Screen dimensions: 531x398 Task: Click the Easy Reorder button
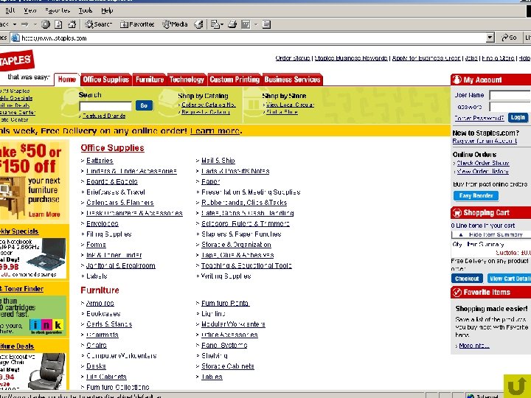(476, 195)
